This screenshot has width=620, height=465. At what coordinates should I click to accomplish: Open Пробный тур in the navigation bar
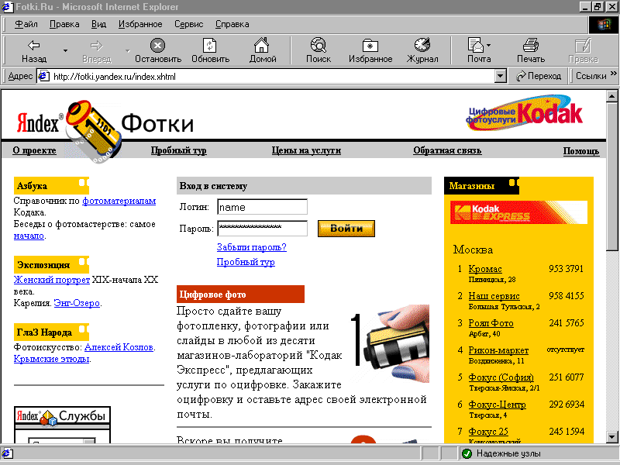tap(179, 150)
